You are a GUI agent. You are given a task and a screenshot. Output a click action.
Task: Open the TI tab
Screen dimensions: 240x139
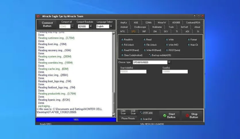177,31
